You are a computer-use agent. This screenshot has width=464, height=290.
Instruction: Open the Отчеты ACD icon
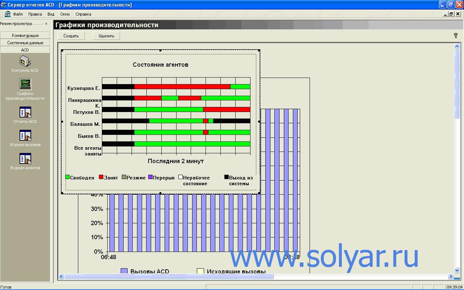25,112
